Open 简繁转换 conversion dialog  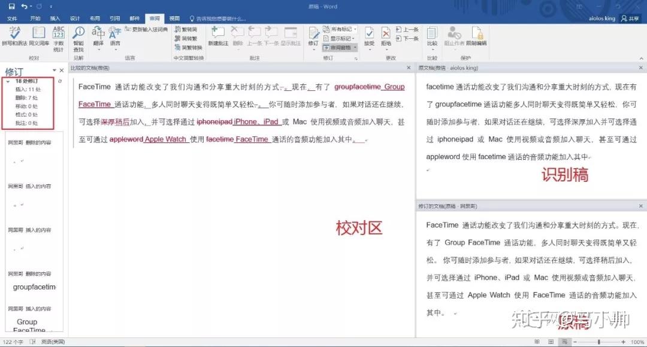(188, 47)
